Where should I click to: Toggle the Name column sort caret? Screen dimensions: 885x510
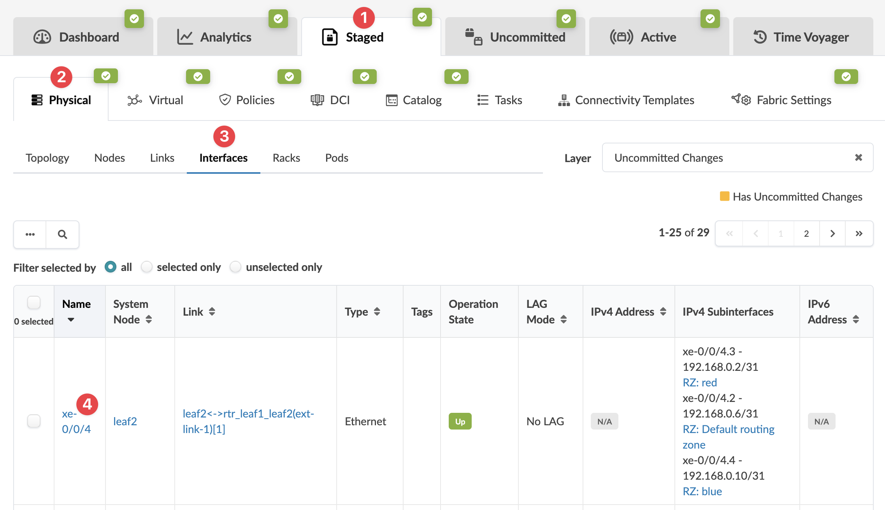(x=71, y=320)
